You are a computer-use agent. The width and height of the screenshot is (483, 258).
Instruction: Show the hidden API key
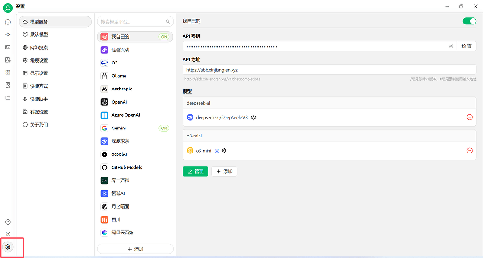[x=451, y=47]
